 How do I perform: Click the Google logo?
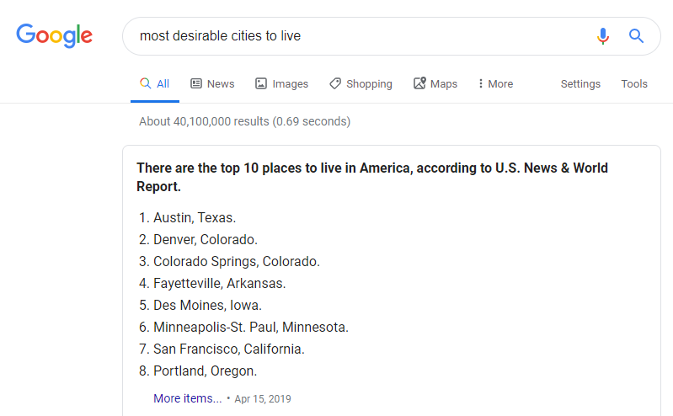(54, 35)
